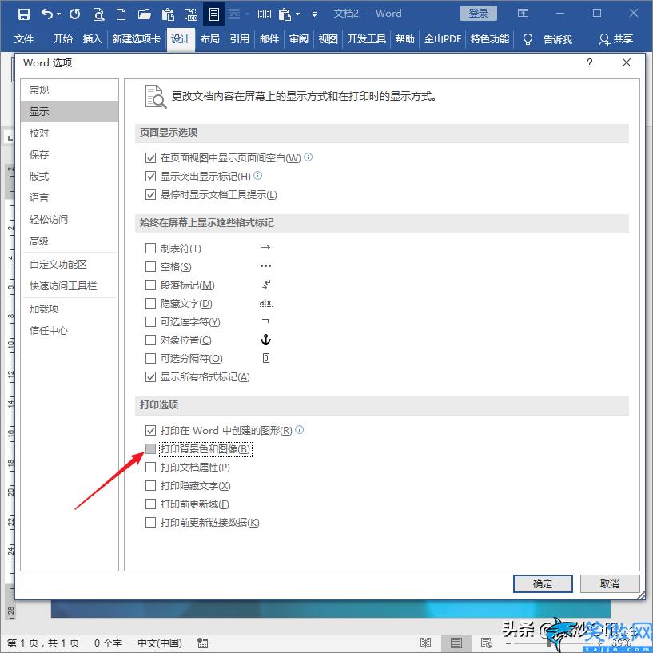Click the proofing macro icon in status bar
Viewport: 653px width, 653px height.
coord(203,643)
